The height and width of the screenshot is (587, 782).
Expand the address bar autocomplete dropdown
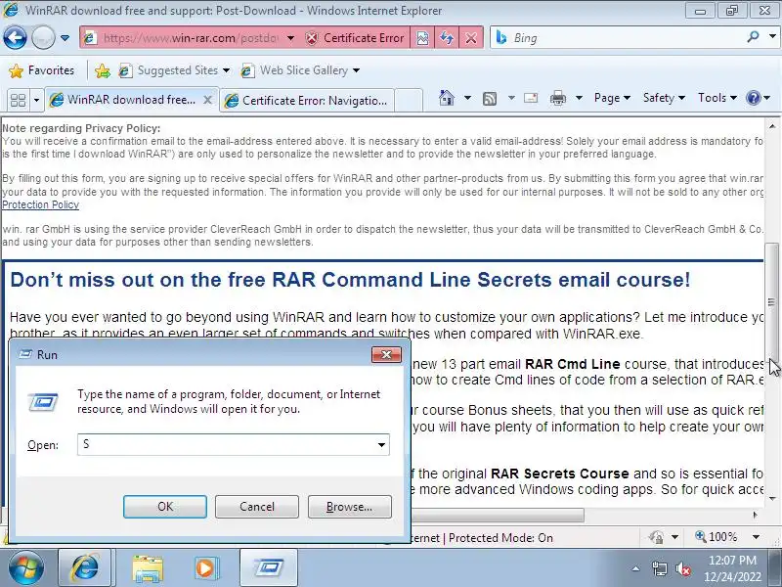pyautogui.click(x=290, y=38)
